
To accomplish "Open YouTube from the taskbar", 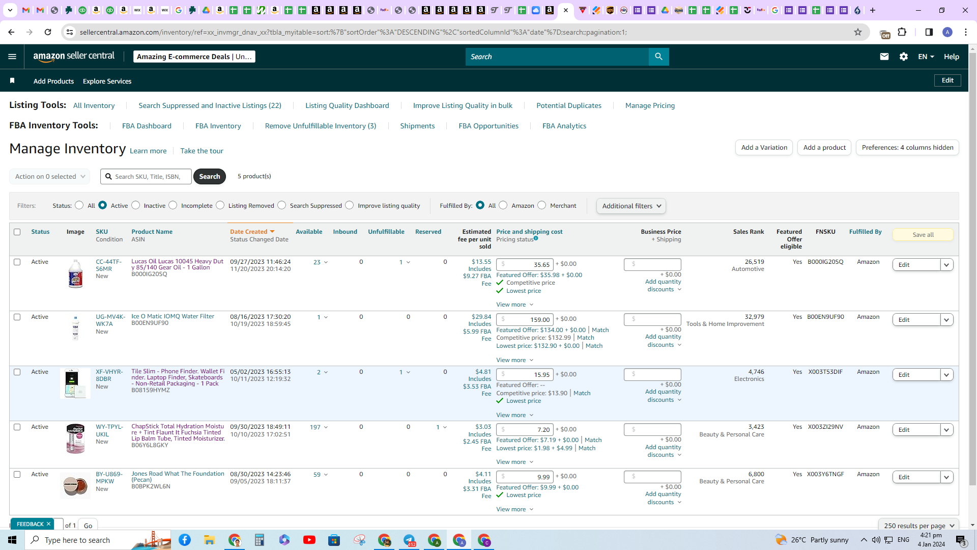I will coord(309,540).
